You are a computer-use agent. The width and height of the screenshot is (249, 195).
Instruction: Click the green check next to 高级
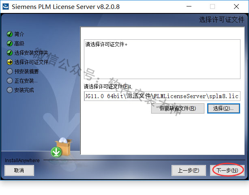(10, 43)
